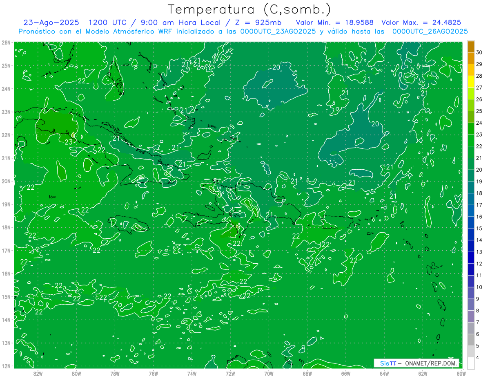The image size is (490, 379).
Task: Click the deep blue legend band between 12 and 13
Action: coord(471,258)
